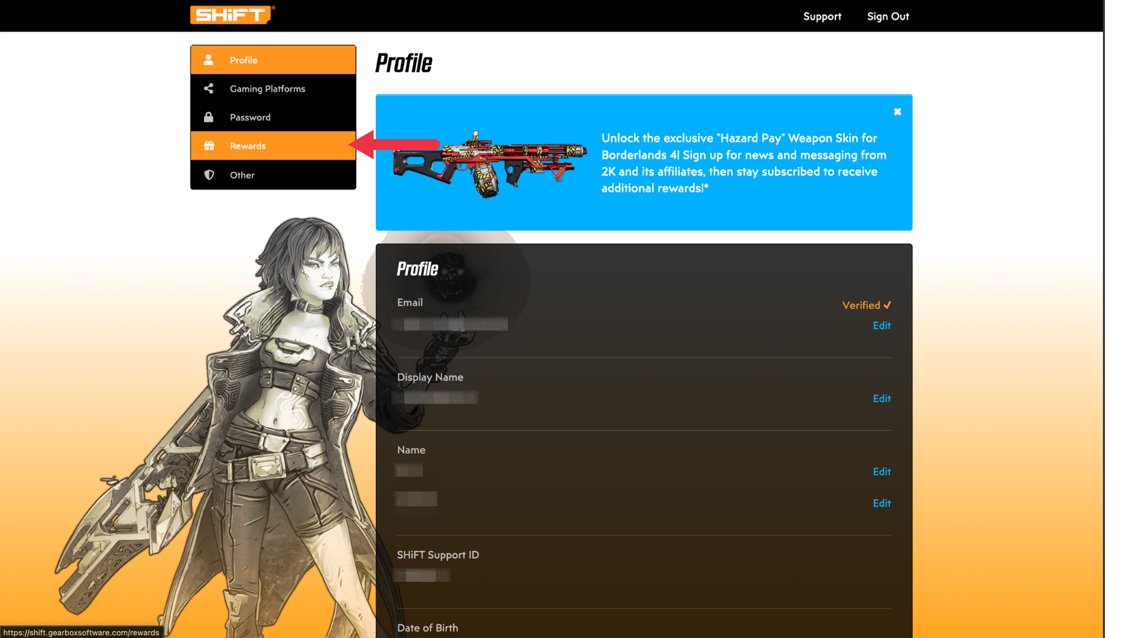This screenshot has height=638, width=1135.
Task: Select the Other sidebar menu item
Action: [x=273, y=175]
